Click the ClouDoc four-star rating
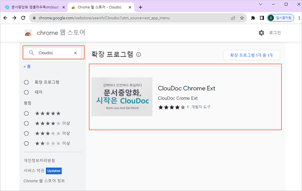302x191 pixels. [x=172, y=107]
